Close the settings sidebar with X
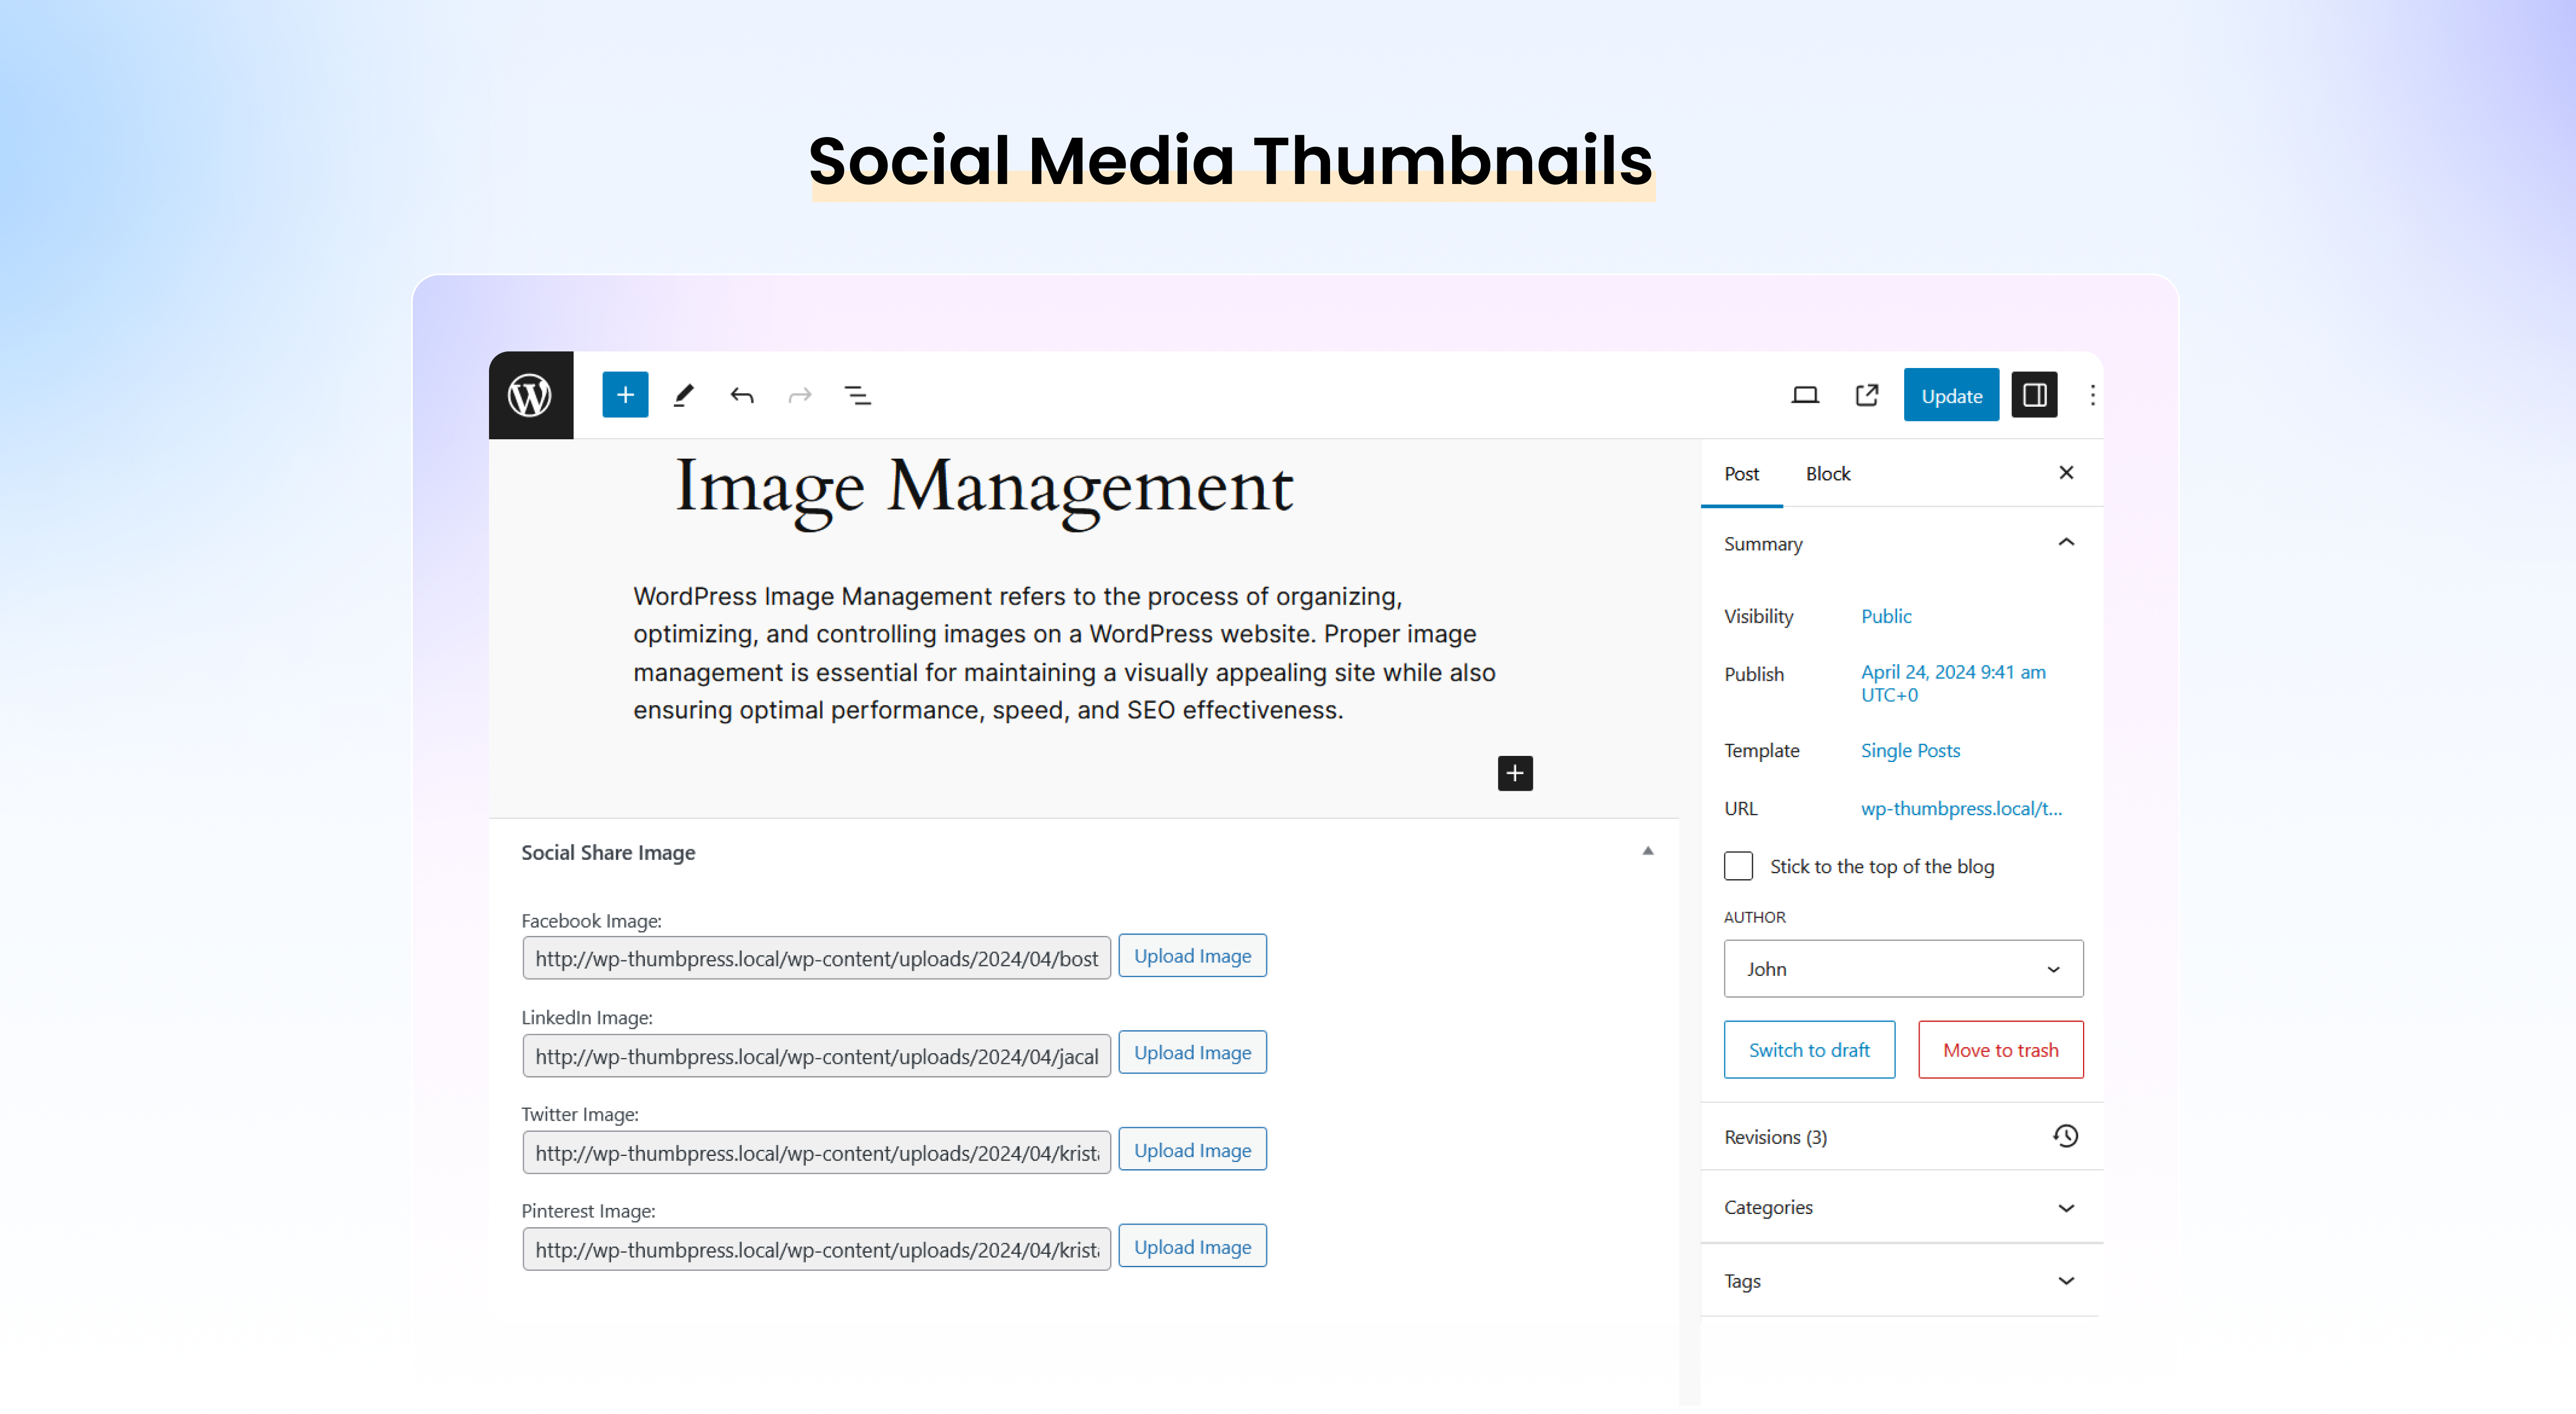 point(2066,472)
